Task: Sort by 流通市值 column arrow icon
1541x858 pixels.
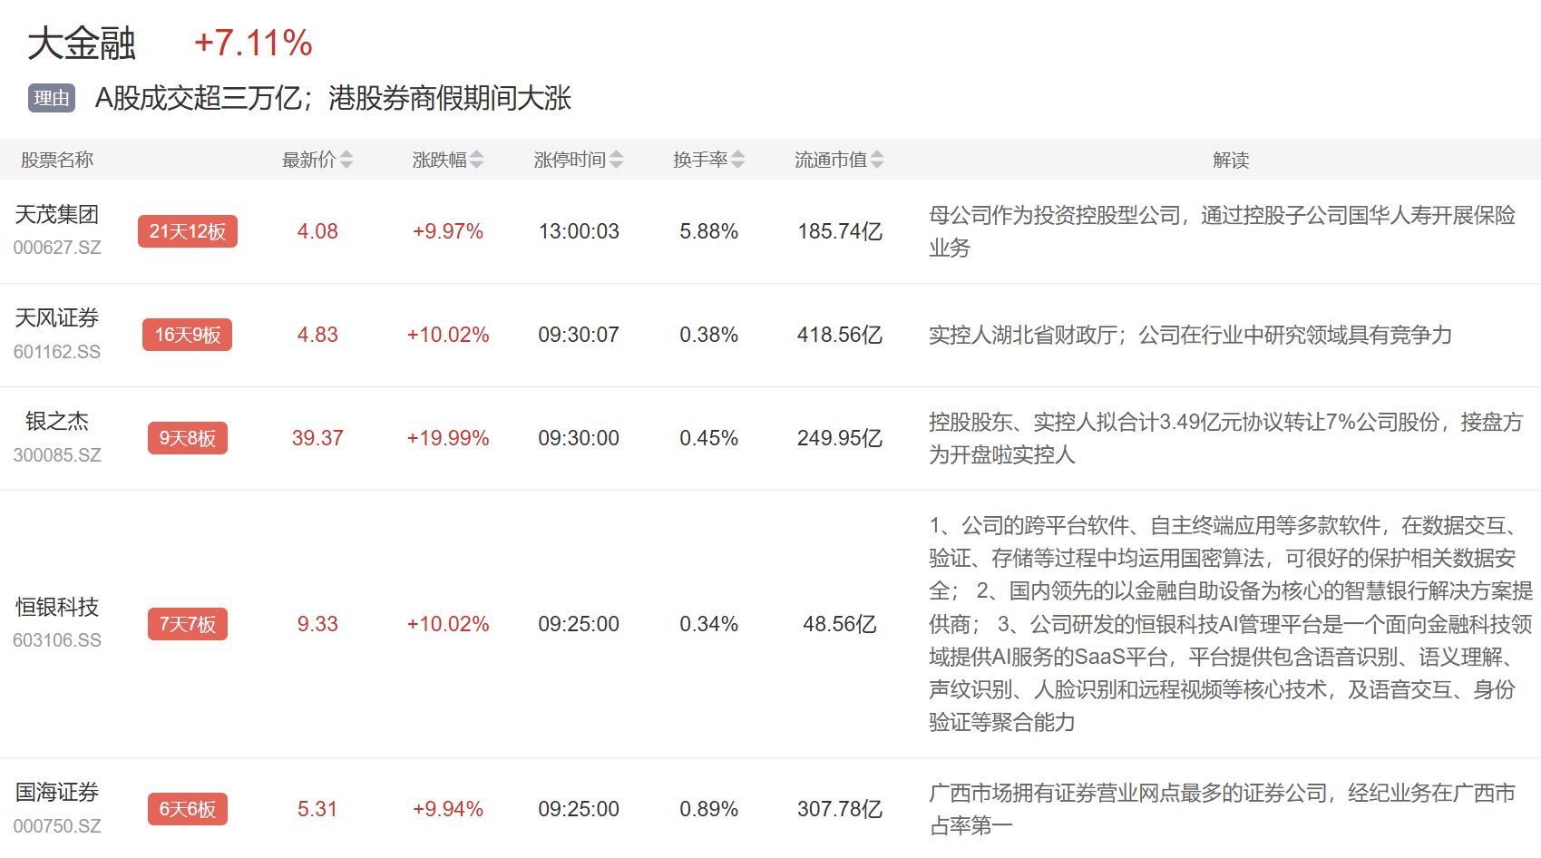Action: coord(877,161)
